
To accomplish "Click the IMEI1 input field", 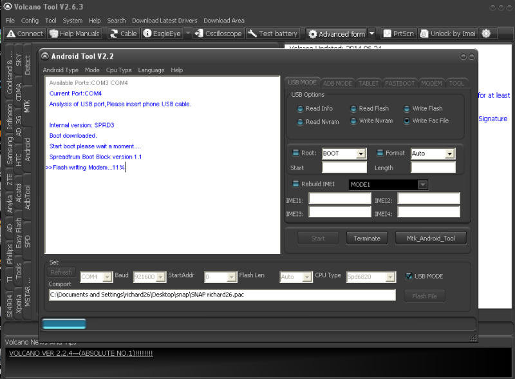I will pyautogui.click(x=340, y=199).
